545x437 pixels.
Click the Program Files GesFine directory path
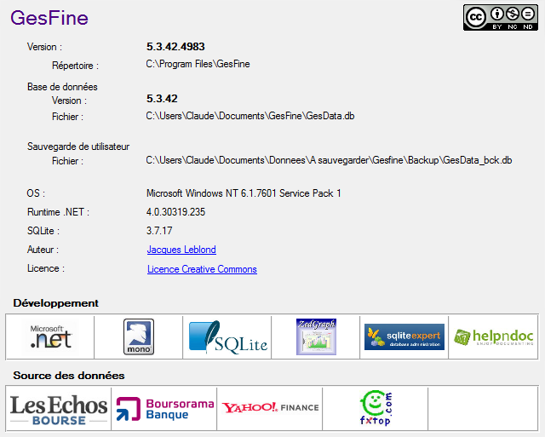pos(198,64)
